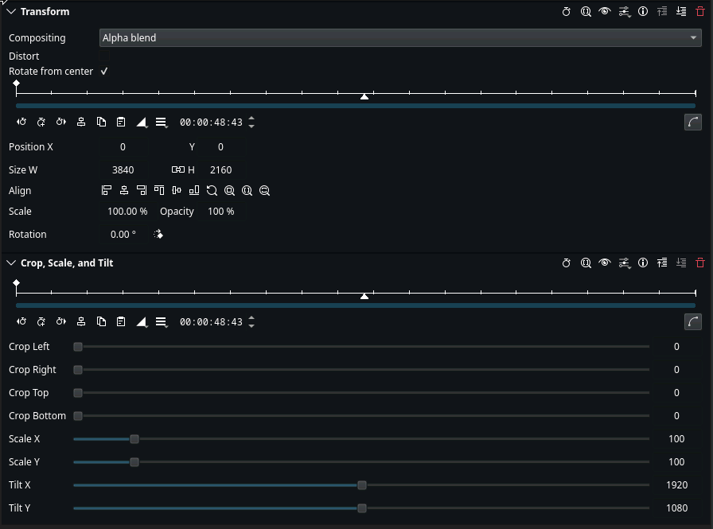
Task: Open keyframe interpolation menu in Transform
Action: (x=142, y=123)
